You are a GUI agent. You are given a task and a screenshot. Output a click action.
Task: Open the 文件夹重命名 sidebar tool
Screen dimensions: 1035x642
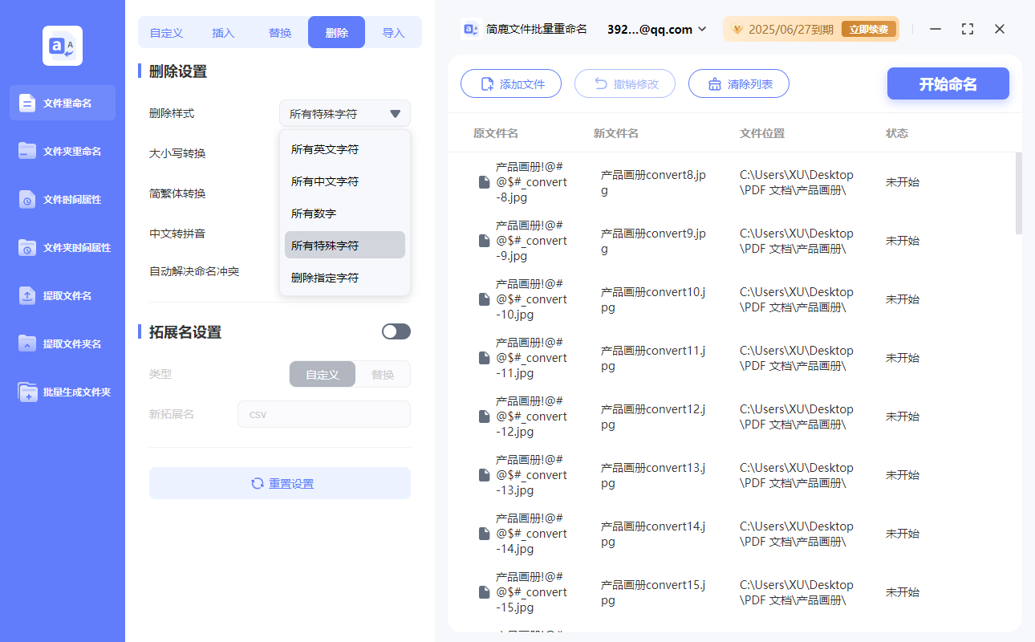(x=62, y=151)
